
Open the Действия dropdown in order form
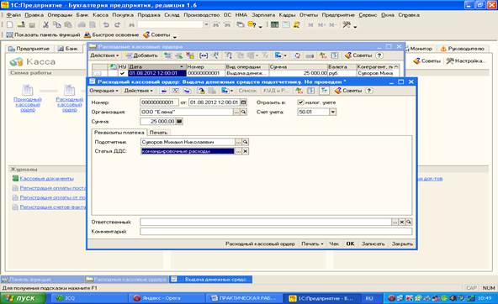coord(138,91)
